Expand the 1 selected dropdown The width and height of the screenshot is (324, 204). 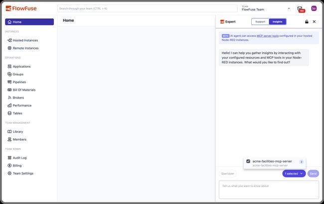click(294, 174)
